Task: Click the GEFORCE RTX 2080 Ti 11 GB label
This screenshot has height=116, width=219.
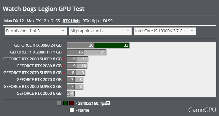Action: click(36, 52)
